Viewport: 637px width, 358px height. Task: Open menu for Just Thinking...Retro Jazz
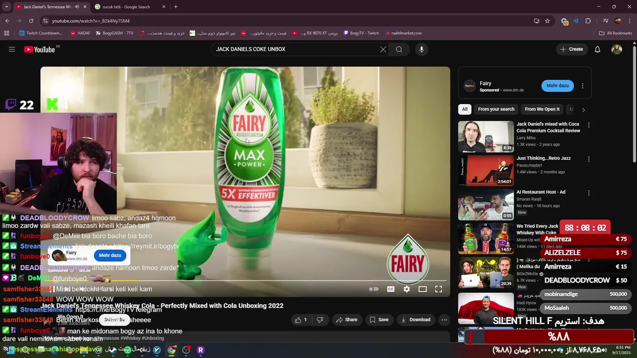point(589,159)
